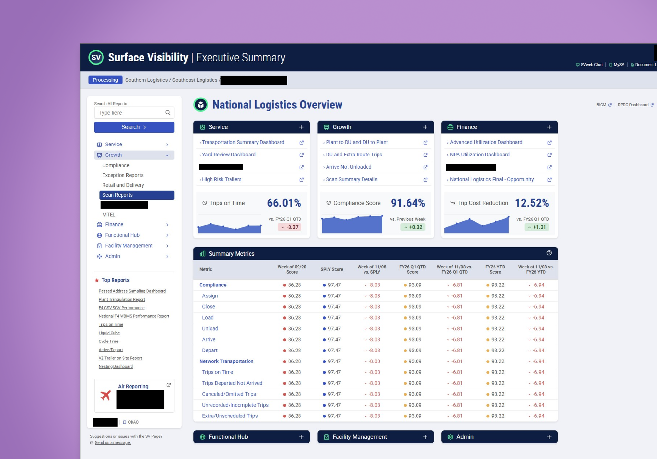Click external link icon beside Yard Review Dashboard
The height and width of the screenshot is (459, 657).
[301, 155]
